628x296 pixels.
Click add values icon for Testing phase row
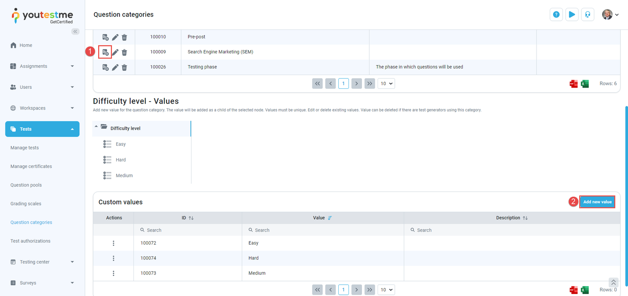[x=105, y=68]
